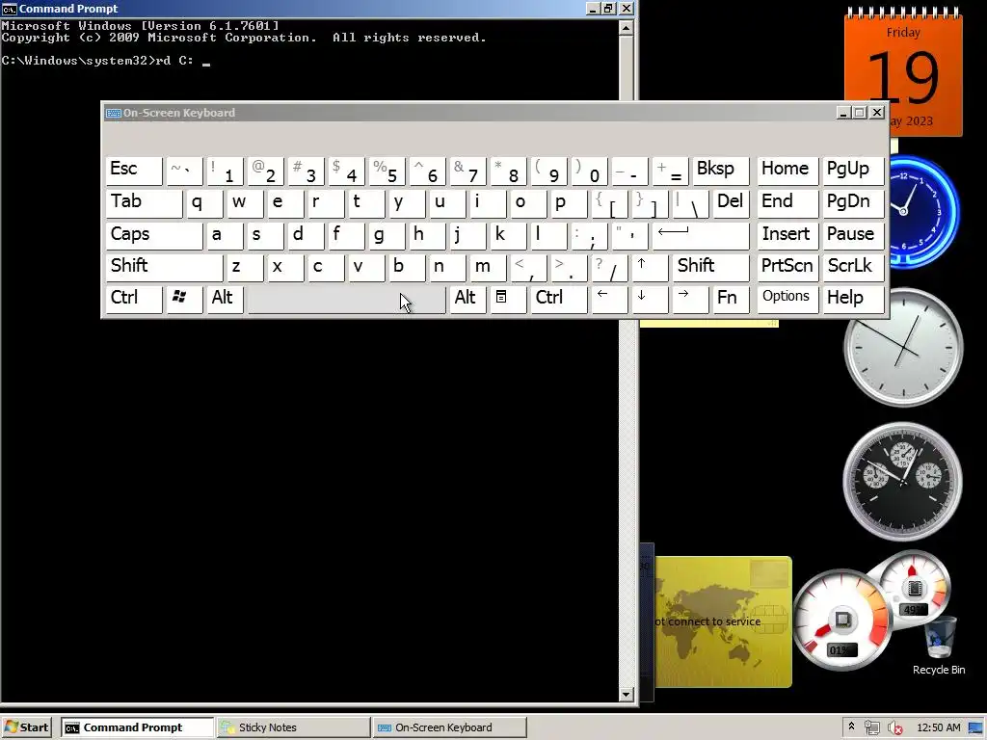Image resolution: width=987 pixels, height=740 pixels.
Task: Click the tilde backtick key
Action: 184,171
